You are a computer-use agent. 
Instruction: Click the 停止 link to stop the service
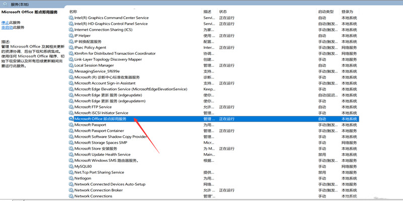click(x=5, y=23)
